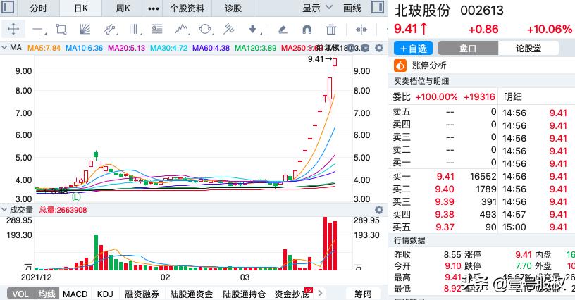The height and width of the screenshot is (300, 575).
Task: Click the MA30:4.72 label
Action: 168,48
